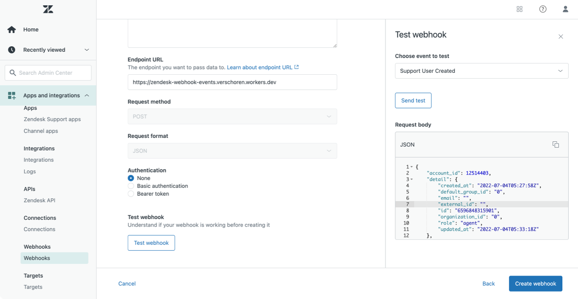
Task: Collapse line 3 detail object in JSON
Action: coord(411,179)
